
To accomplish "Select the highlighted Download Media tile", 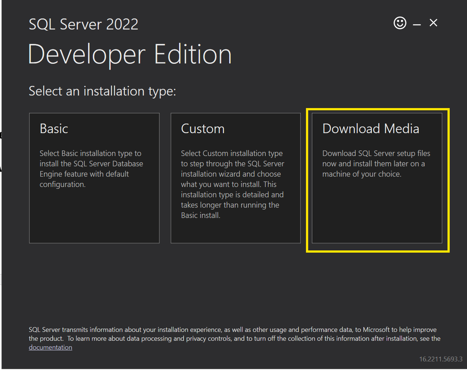I will tap(377, 178).
